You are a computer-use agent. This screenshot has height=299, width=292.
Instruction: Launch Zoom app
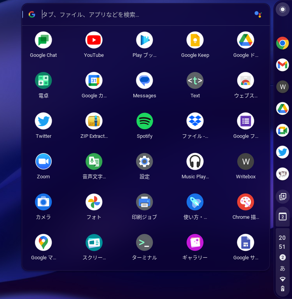[x=44, y=162]
